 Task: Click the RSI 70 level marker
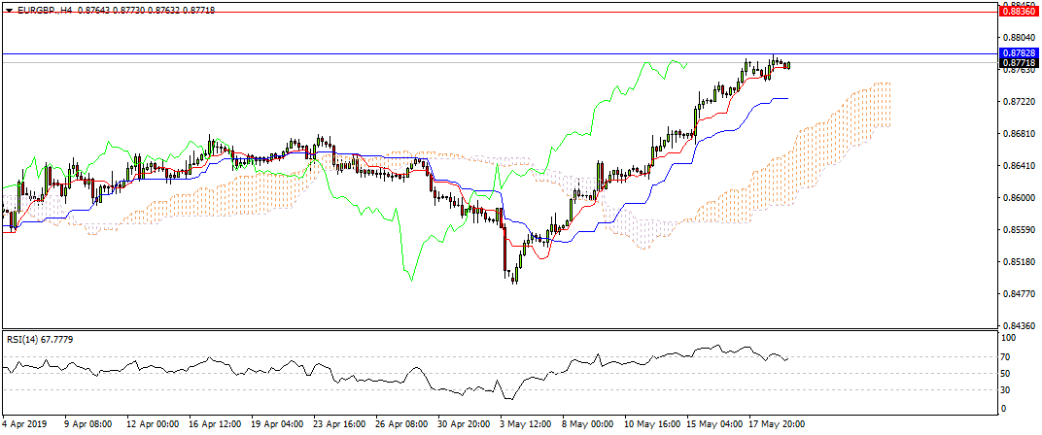tap(1007, 356)
